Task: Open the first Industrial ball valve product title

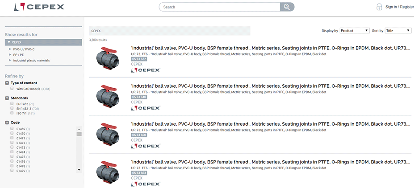Action: coord(271,48)
